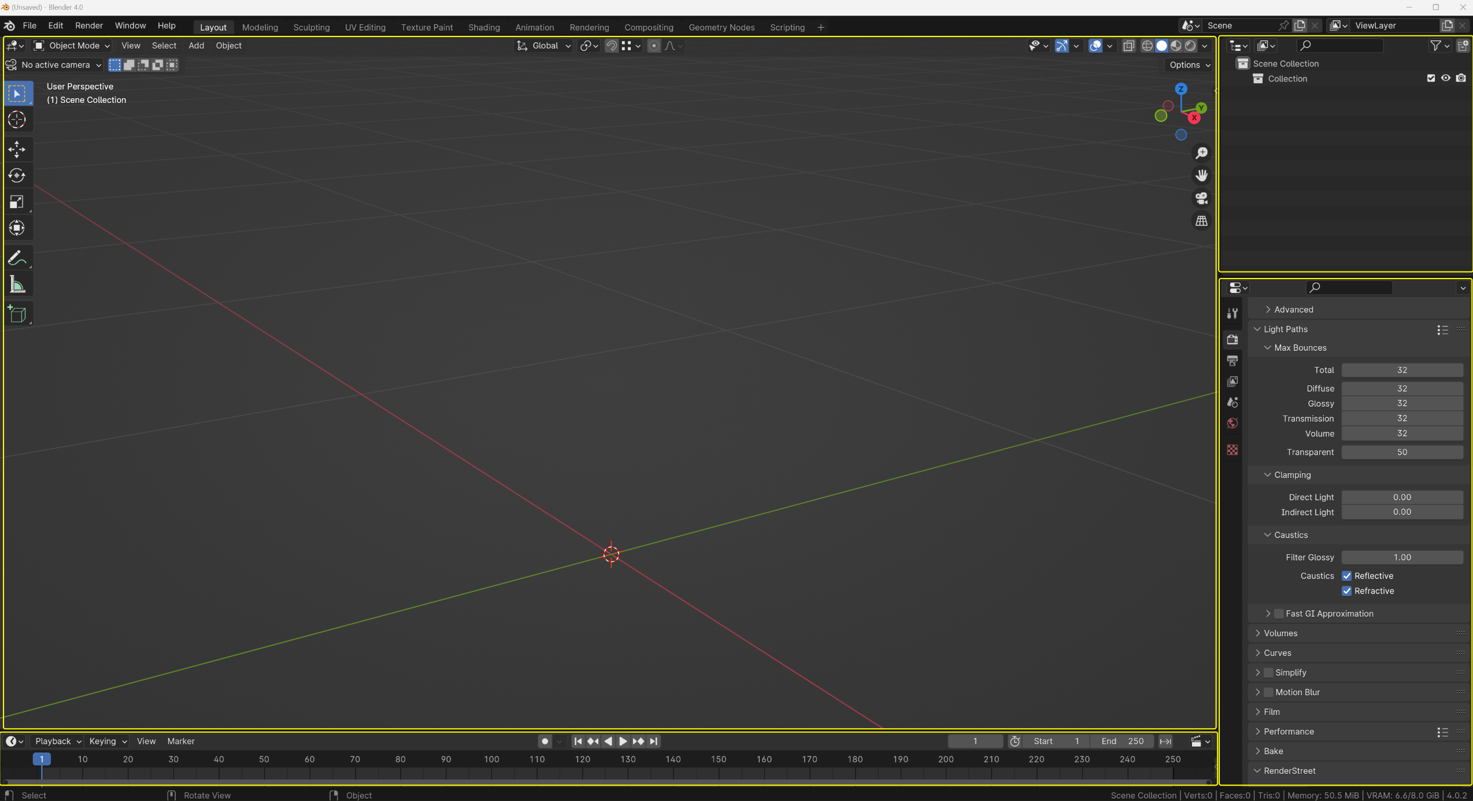Viewport: 1473px width, 801px height.
Task: Open the Texture properties tab
Action: (x=1233, y=450)
